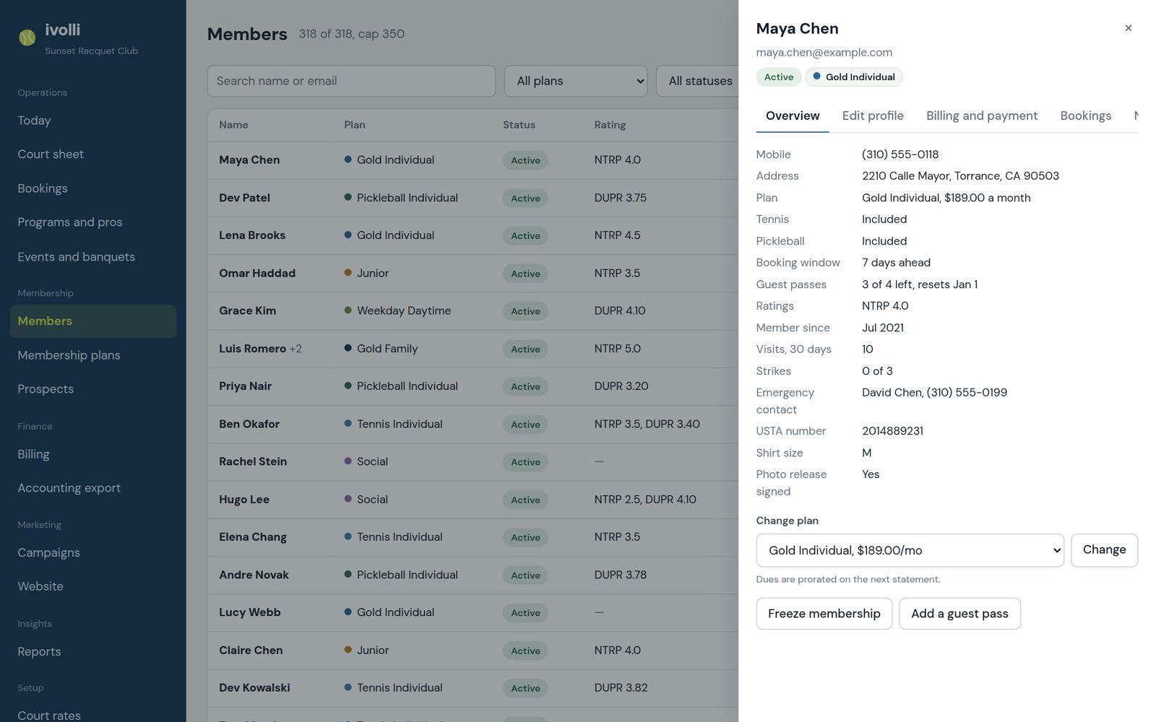
Task: Open the Edit profile tab
Action: click(873, 116)
